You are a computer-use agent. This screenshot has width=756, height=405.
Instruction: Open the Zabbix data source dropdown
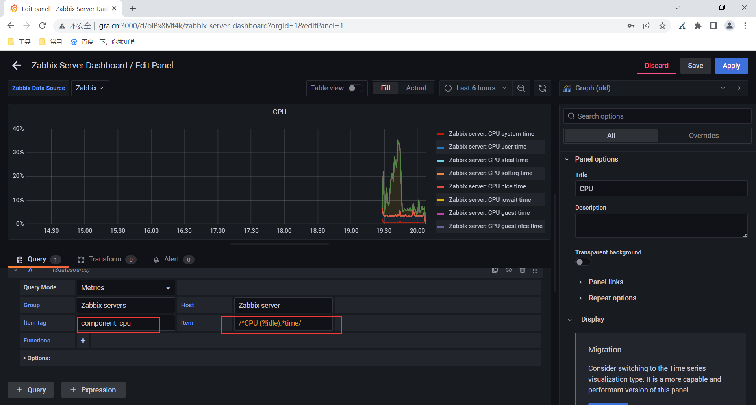click(90, 88)
